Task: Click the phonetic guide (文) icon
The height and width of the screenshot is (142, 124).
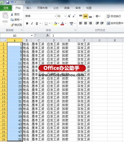Action: (x=71, y=23)
